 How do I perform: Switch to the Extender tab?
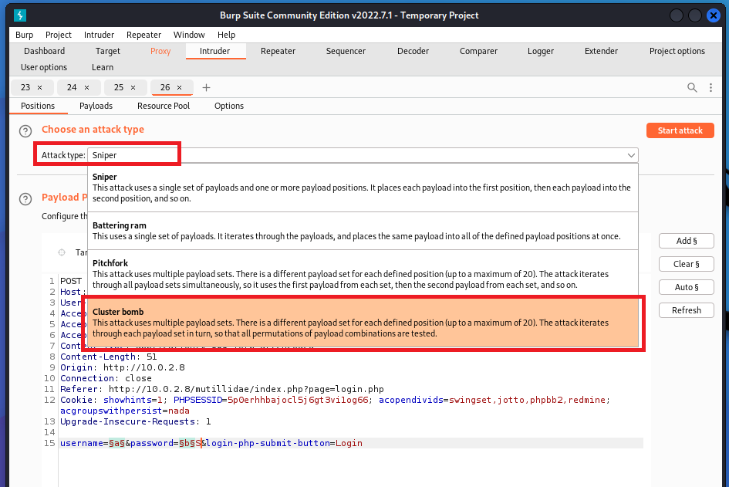(601, 51)
